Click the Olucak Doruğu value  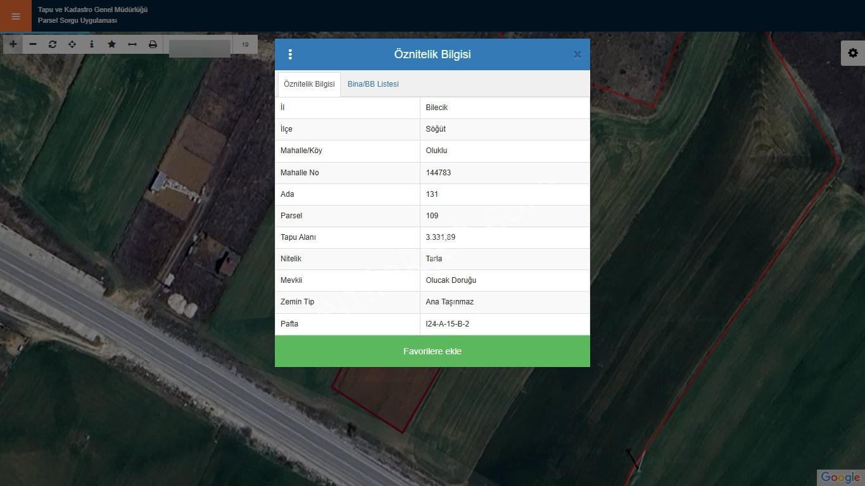pos(451,280)
